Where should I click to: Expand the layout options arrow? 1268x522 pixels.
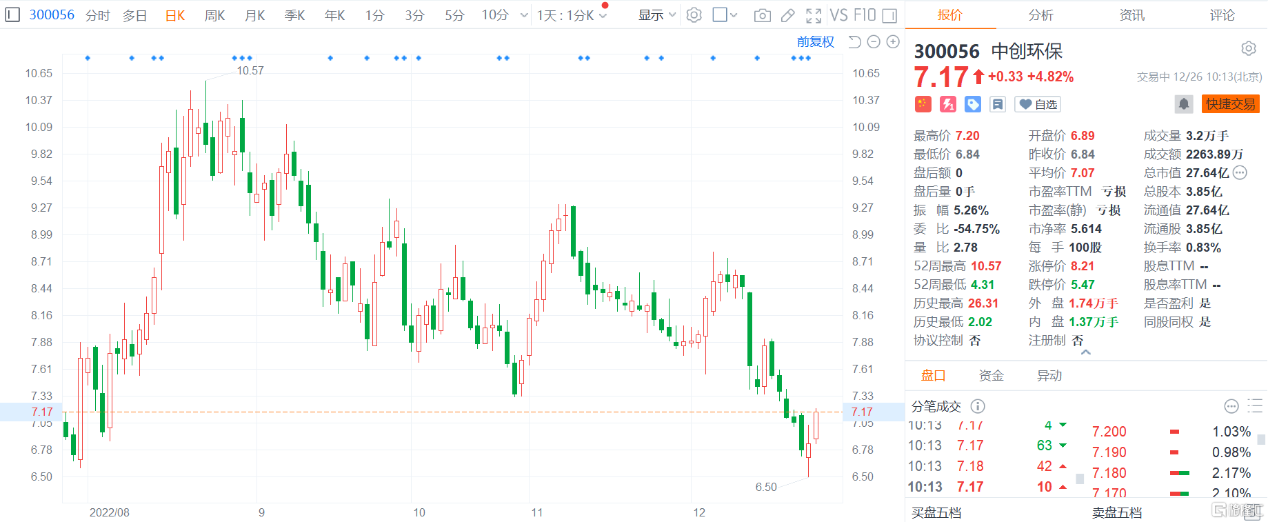734,15
